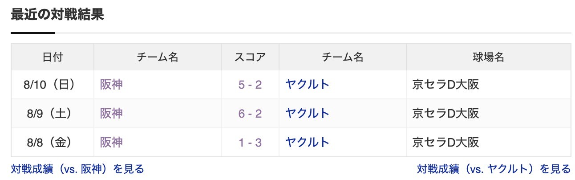Image resolution: width=575 pixels, height=180 pixels.
Task: Open the 阪神 link in the 8/10 row
Action: (x=111, y=84)
